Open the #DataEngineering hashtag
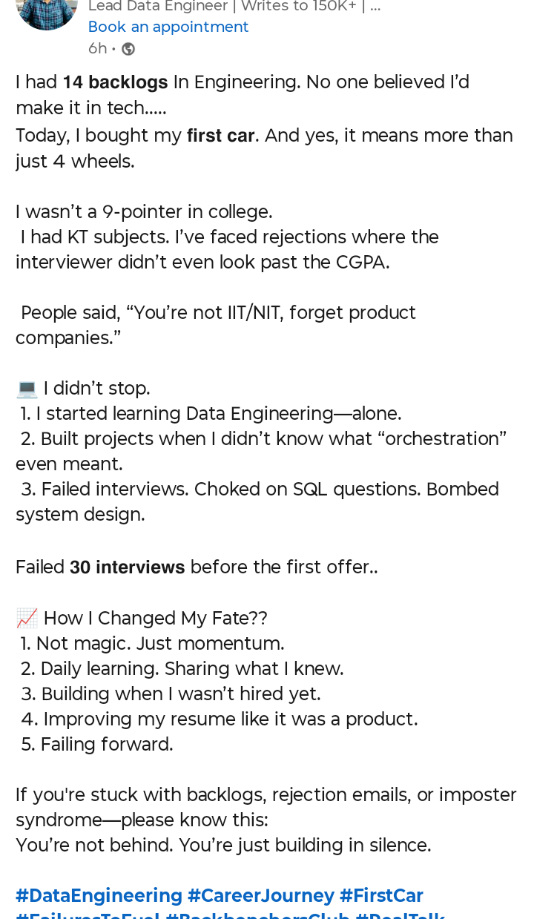 click(x=99, y=895)
